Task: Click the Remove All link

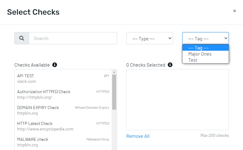Action: pyautogui.click(x=138, y=136)
